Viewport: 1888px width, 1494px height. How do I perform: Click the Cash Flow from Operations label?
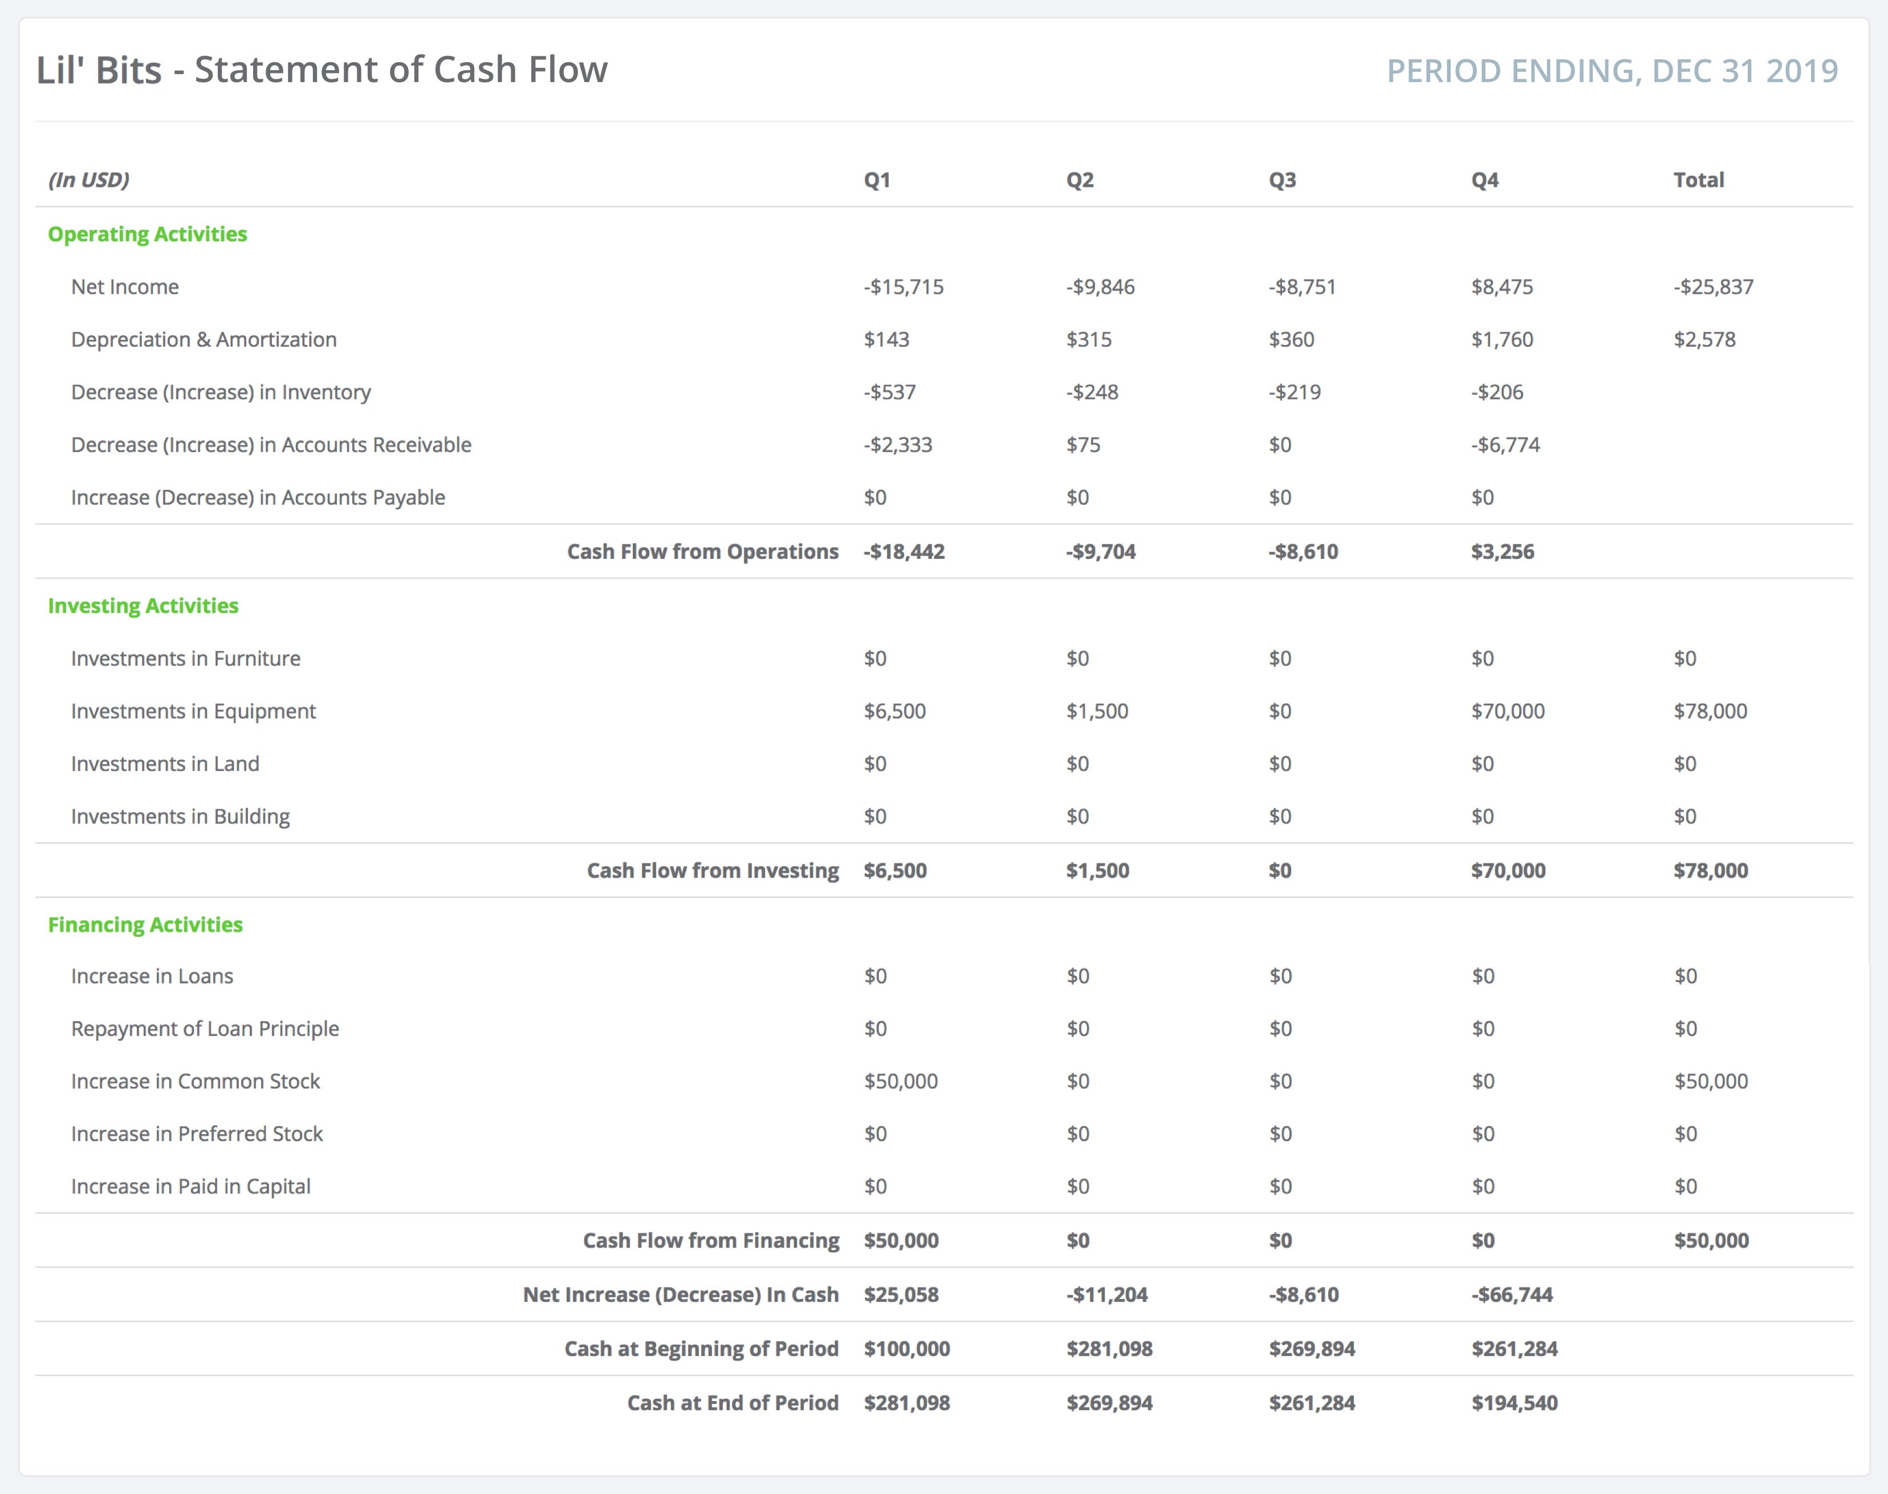(x=702, y=552)
